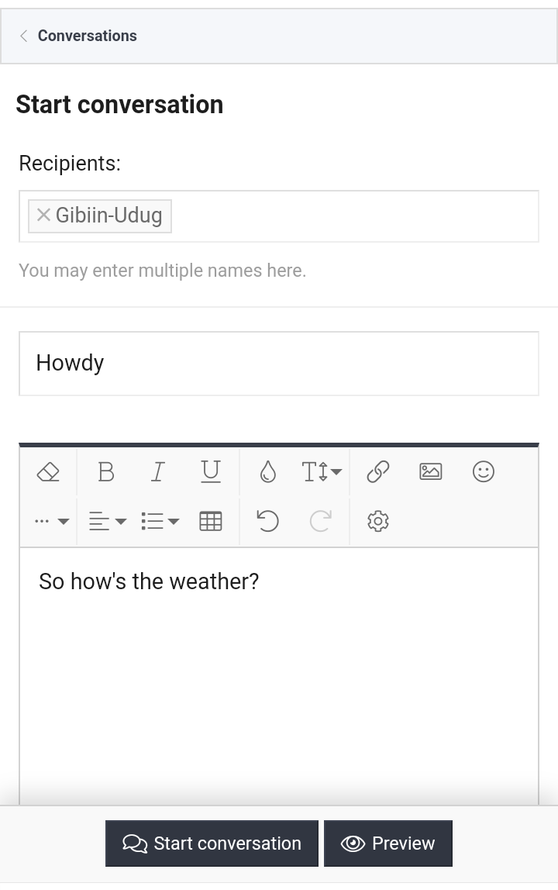Open the text alignment dropdown
Screen dimensions: 558x890
107,521
